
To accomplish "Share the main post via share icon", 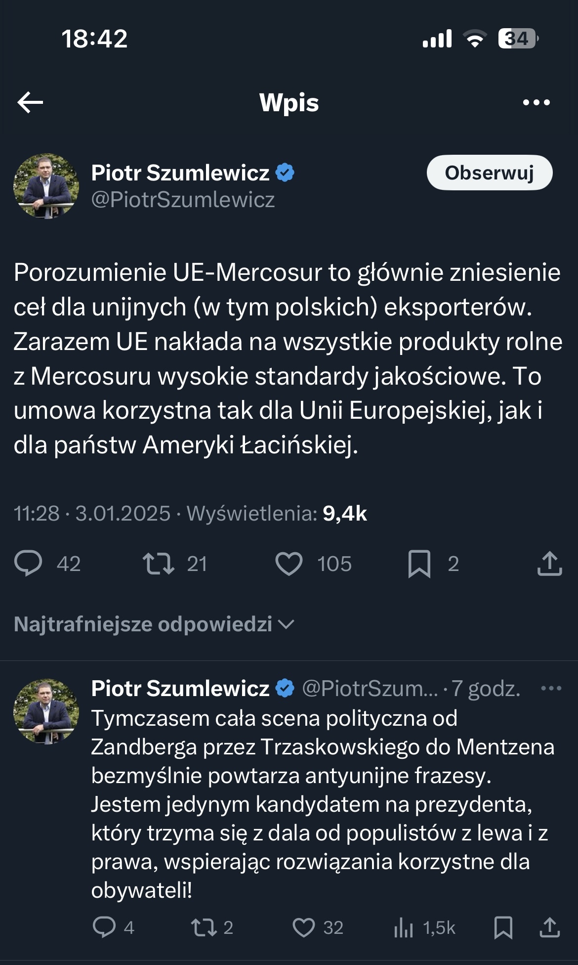I will [x=549, y=564].
